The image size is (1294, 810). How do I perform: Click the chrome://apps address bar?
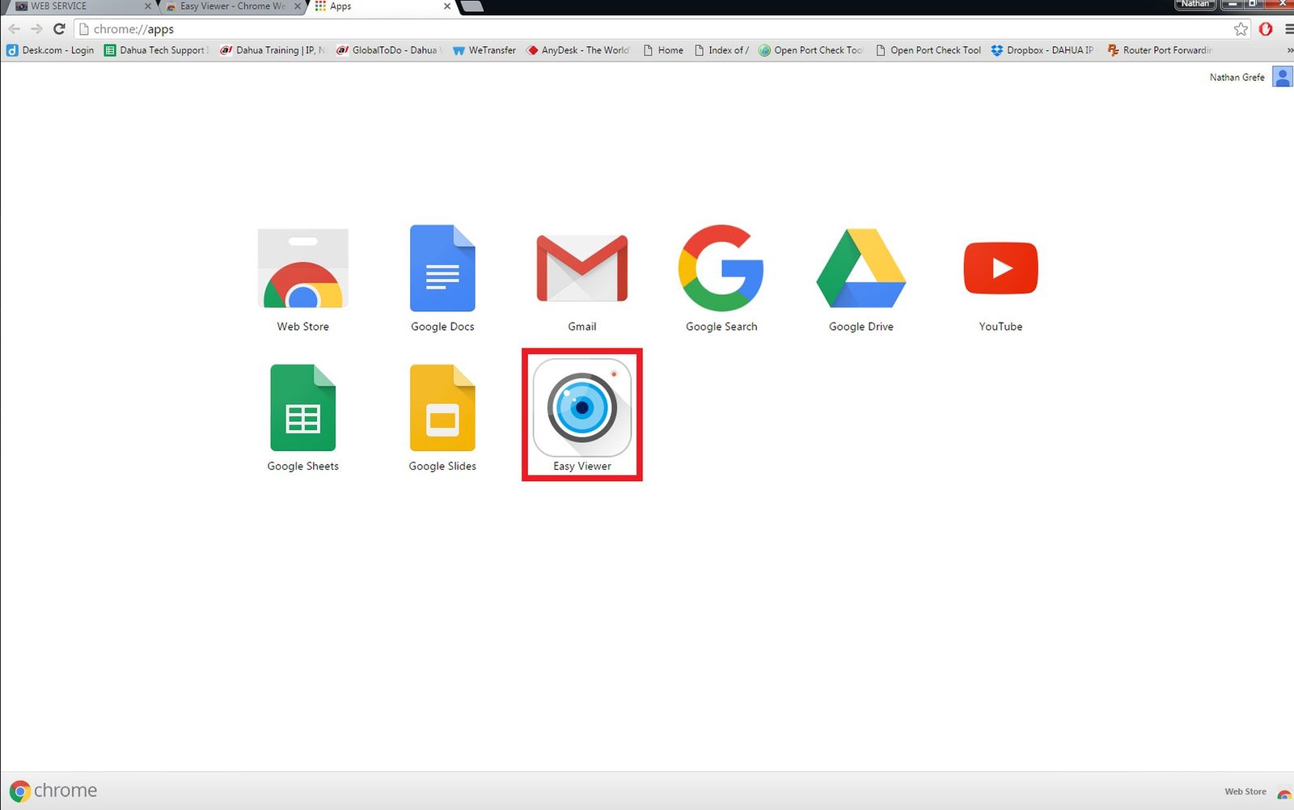[663, 29]
